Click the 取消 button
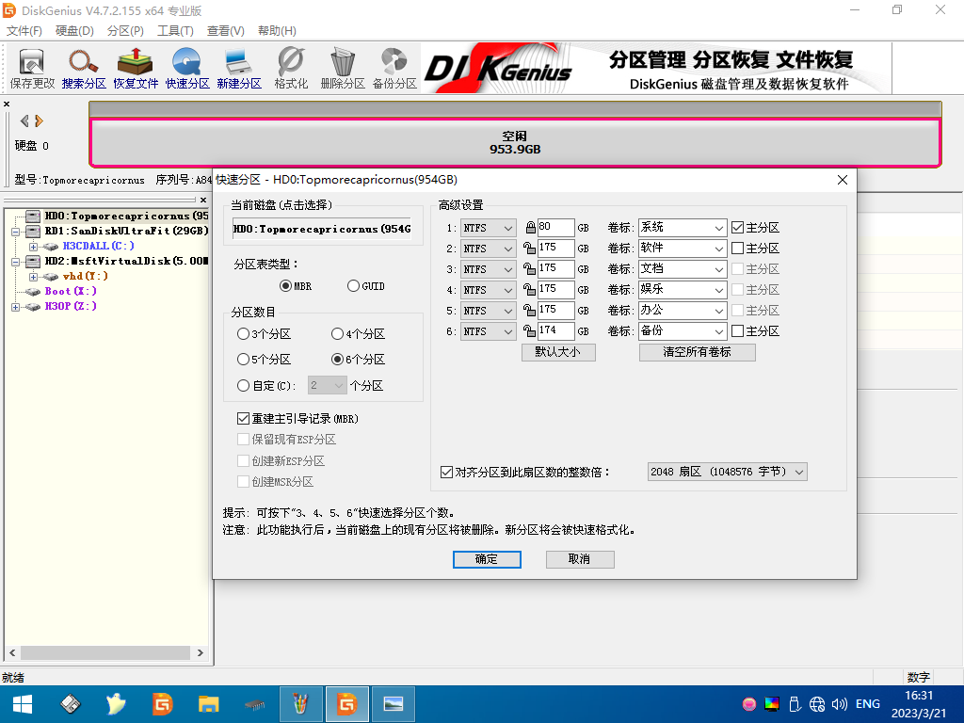The width and height of the screenshot is (964, 723). 580,559
